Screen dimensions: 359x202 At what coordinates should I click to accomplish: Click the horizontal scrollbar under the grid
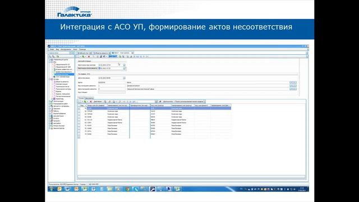coord(191,177)
